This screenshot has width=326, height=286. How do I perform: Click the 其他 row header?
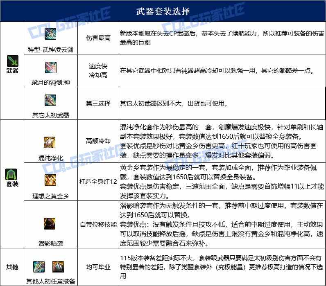(x=12, y=267)
